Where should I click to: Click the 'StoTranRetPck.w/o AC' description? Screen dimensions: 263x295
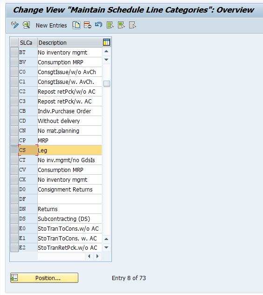pos(69,247)
